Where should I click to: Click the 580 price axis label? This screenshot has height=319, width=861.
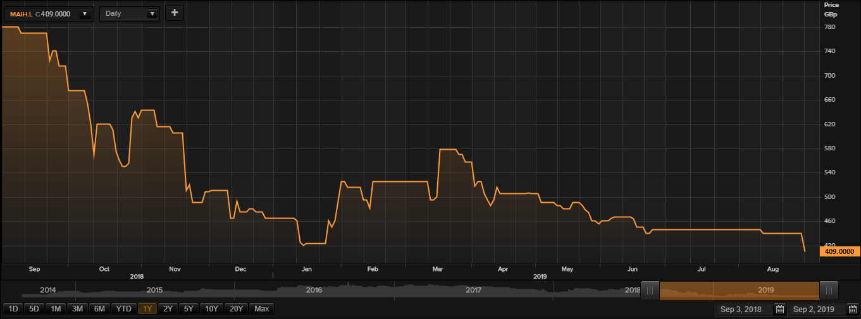(x=830, y=148)
